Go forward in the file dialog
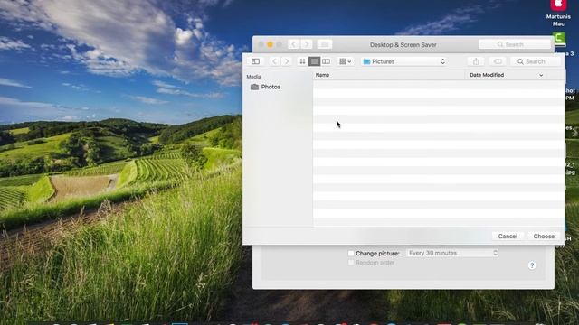 [287, 61]
